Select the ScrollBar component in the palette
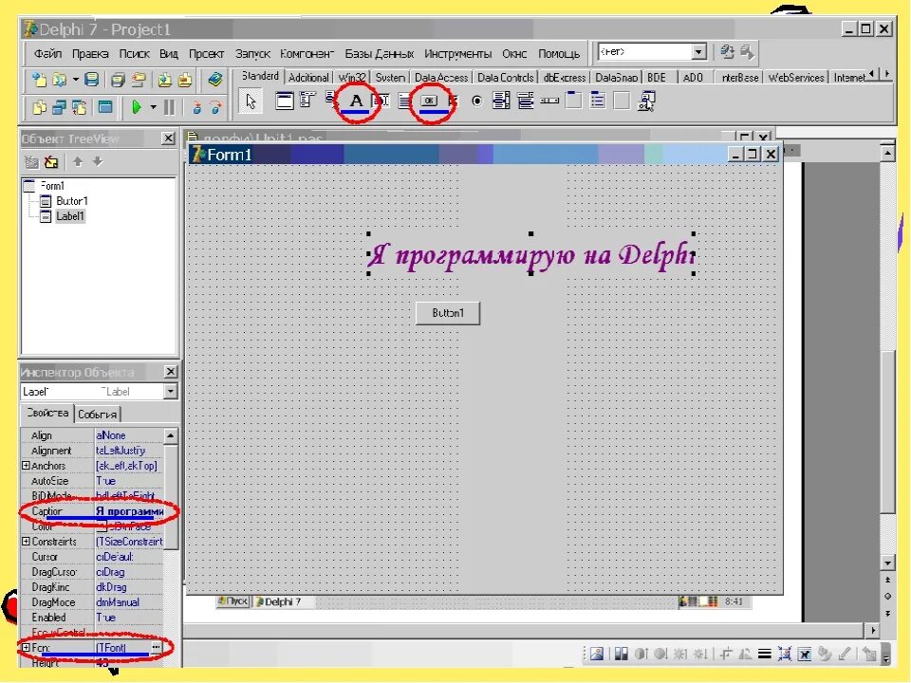The height and width of the screenshot is (683, 911). (549, 102)
